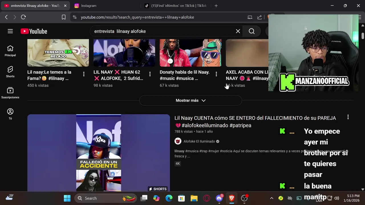This screenshot has width=365, height=205.
Task: Go to the YouTube logo home
Action: click(34, 31)
